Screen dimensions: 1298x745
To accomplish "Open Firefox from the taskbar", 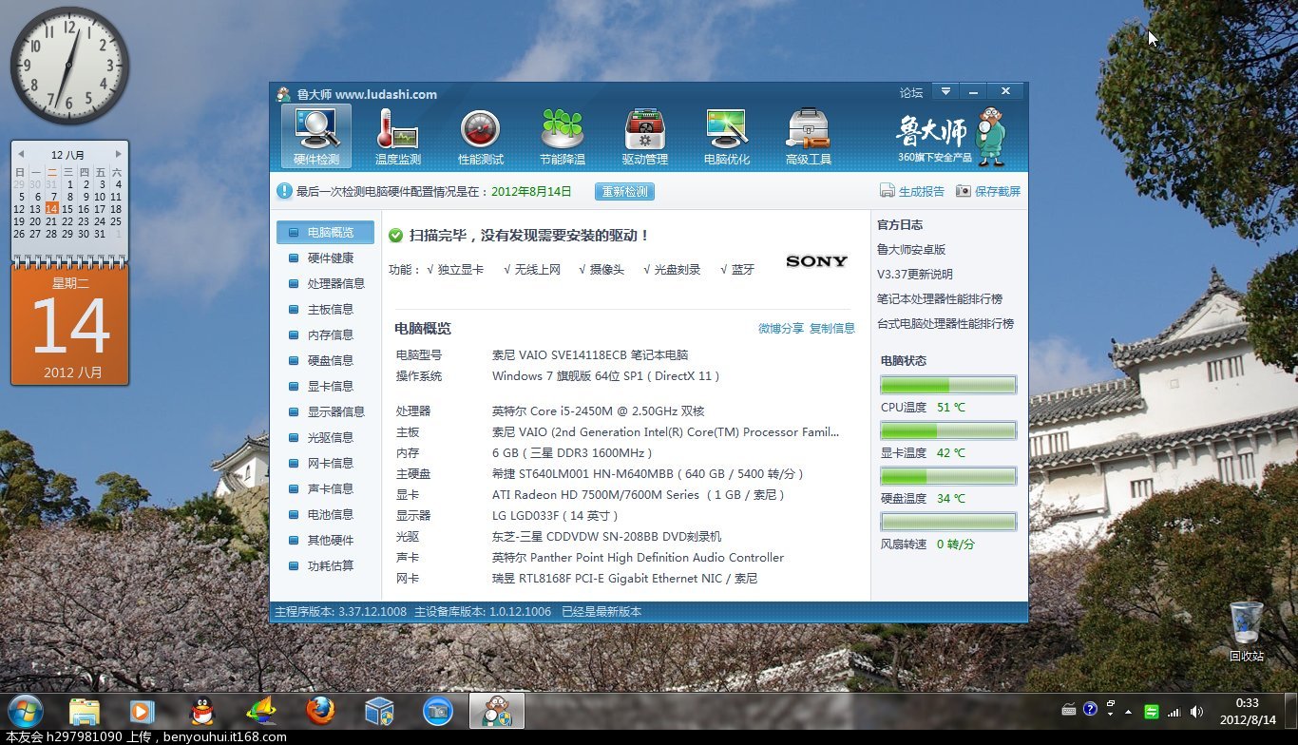I will click(320, 711).
